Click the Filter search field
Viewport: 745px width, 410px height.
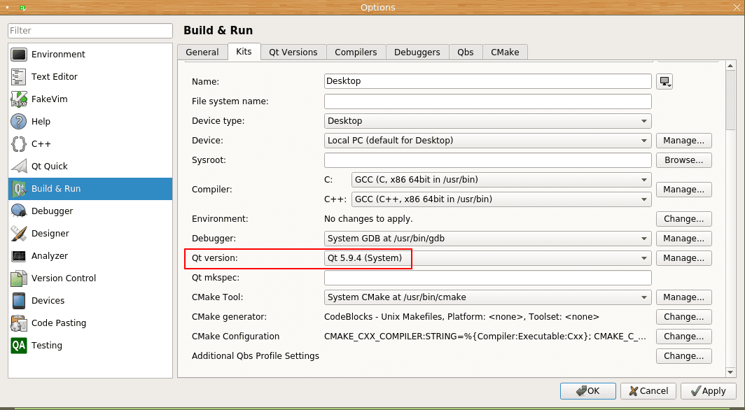point(90,31)
